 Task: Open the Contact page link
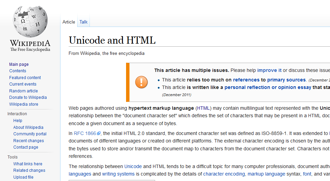(26, 147)
